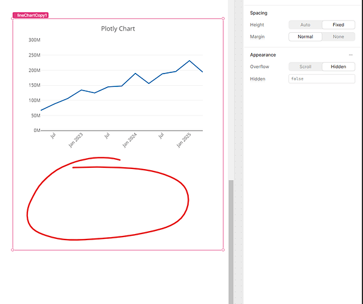
Task: Click the Hidden field showing false
Action: (322, 79)
